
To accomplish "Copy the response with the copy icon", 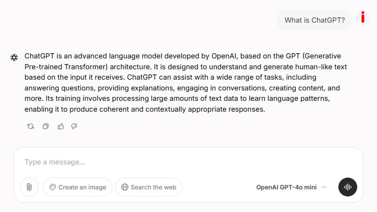I will pos(46,126).
